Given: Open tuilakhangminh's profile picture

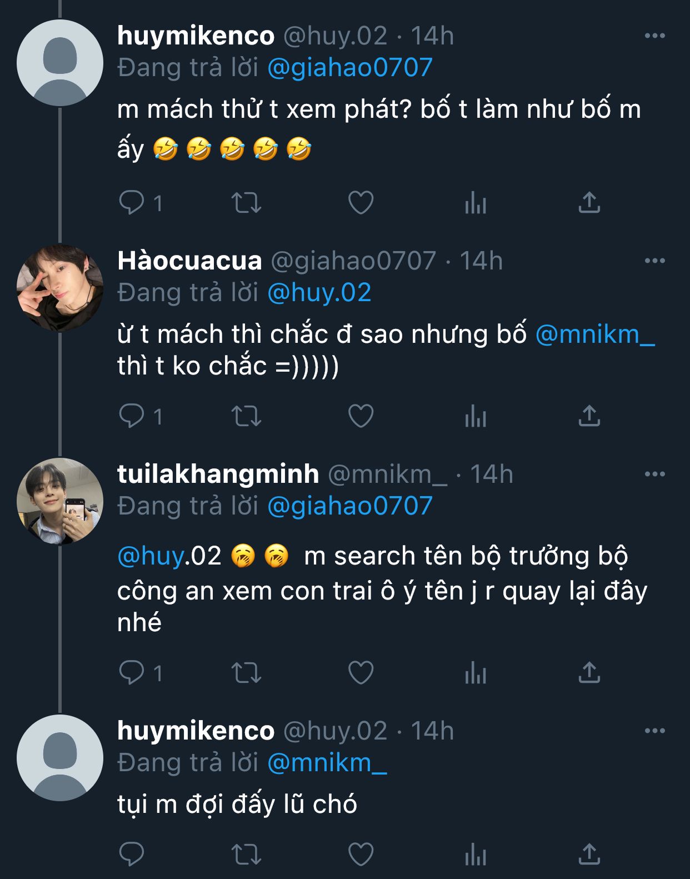Looking at the screenshot, I should [x=60, y=501].
